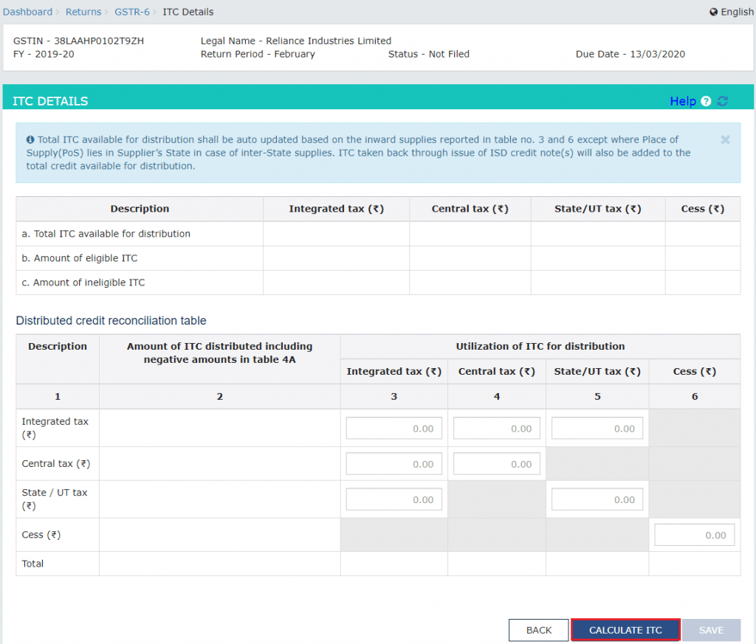This screenshot has width=756, height=644.
Task: Click 'Legal Name - Reliance Industries Limited'
Action: (x=295, y=41)
